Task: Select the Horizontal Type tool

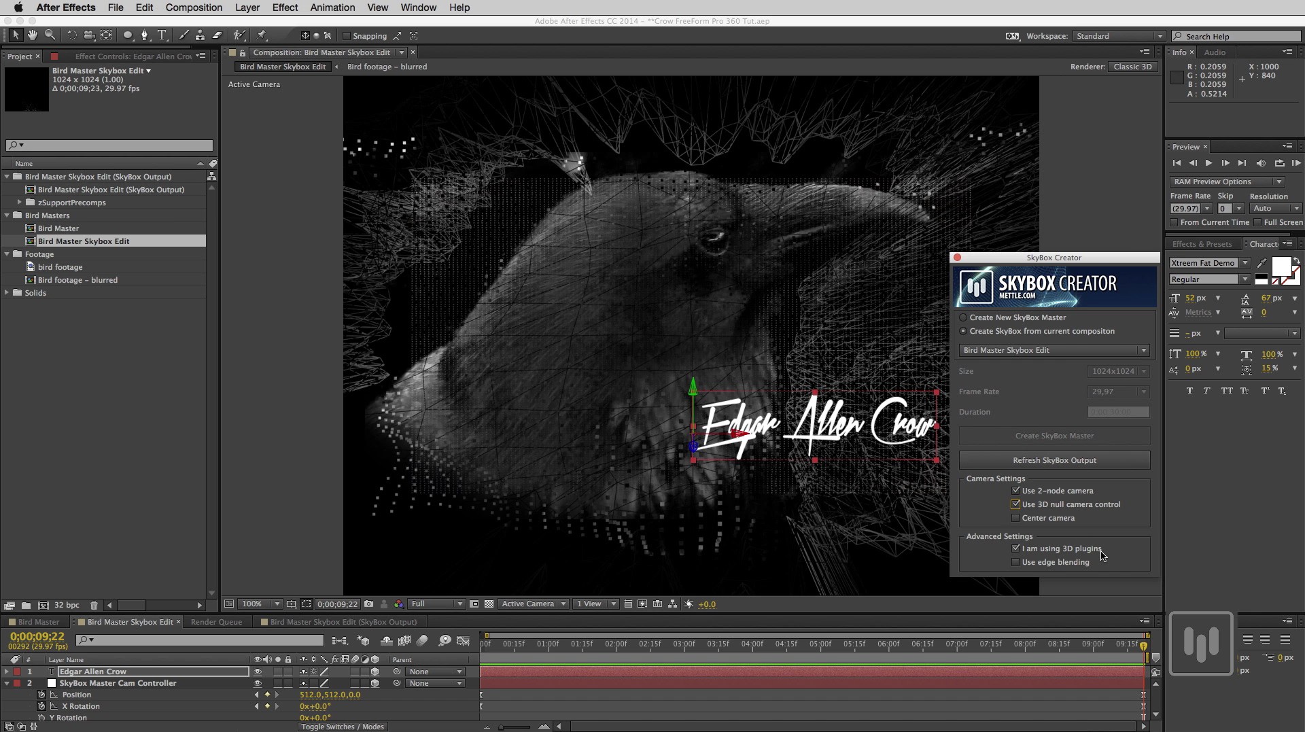Action: (162, 36)
